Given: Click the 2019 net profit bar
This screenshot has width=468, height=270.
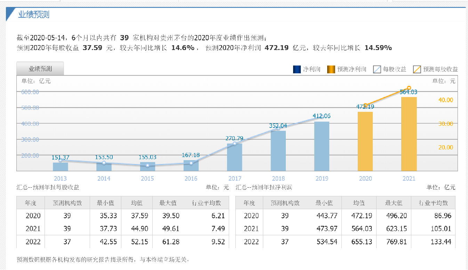Looking at the screenshot, I should 322,146.
